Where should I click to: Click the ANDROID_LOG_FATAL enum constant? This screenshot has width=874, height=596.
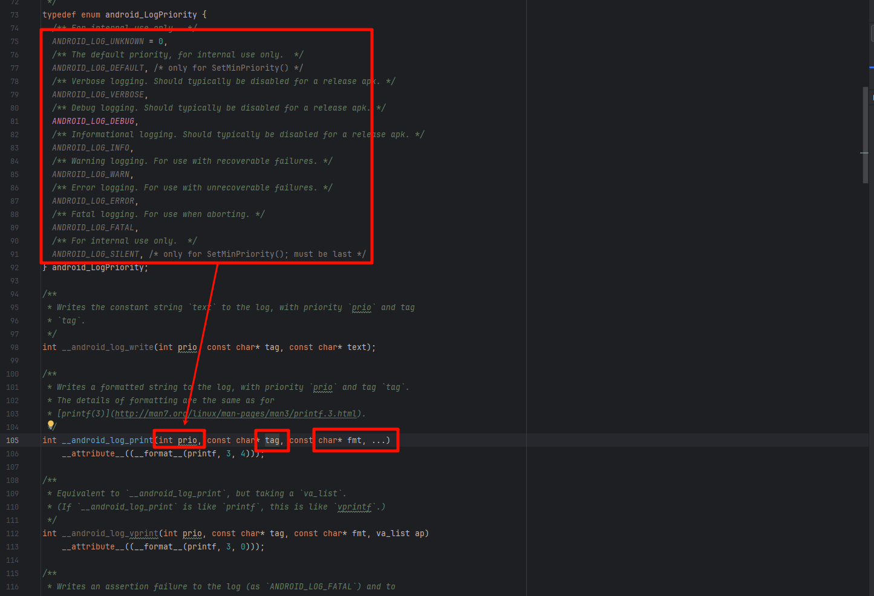pyautogui.click(x=93, y=228)
